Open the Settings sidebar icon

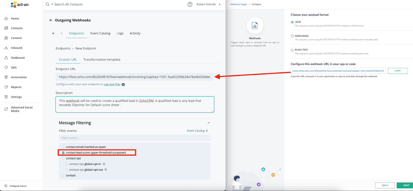6,97
